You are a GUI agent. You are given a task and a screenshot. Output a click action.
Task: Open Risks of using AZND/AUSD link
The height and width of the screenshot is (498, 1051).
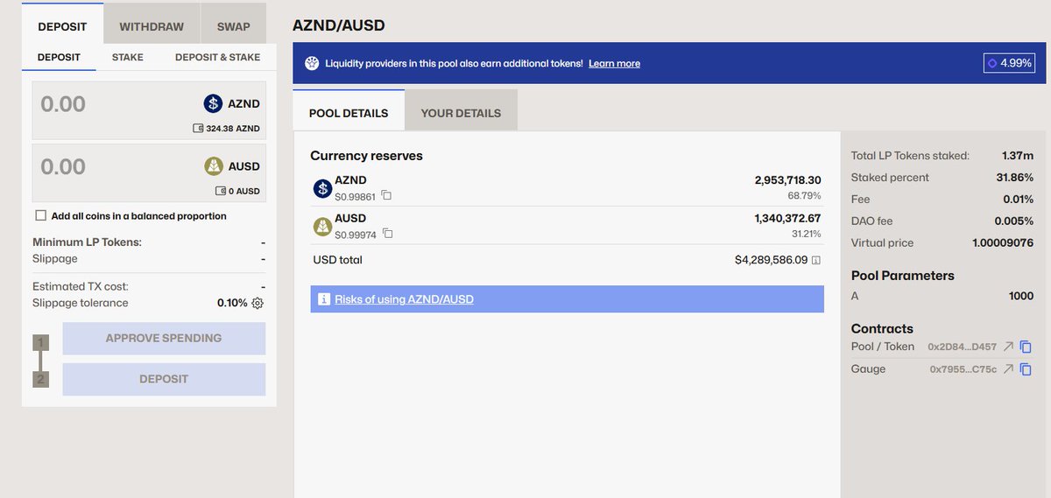pyautogui.click(x=404, y=299)
